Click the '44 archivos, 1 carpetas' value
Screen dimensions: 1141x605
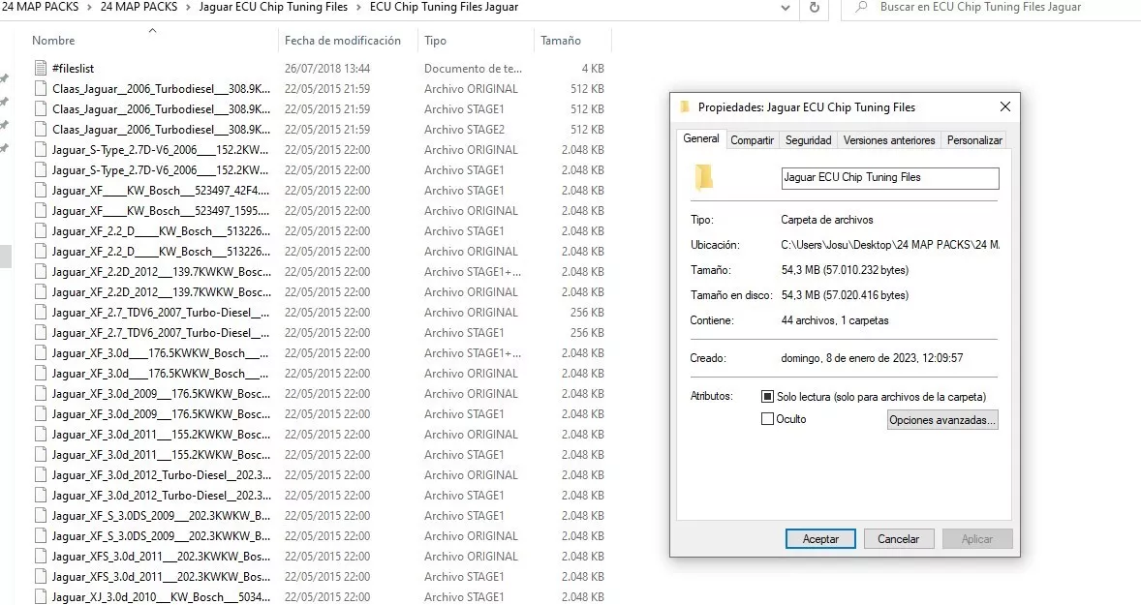[x=835, y=320]
